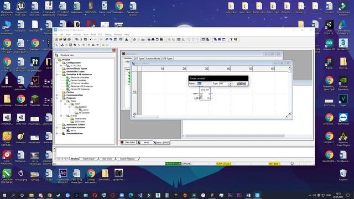354x199 pixels.
Task: Select the arrow pointer tool in the FBD toolbar
Action: point(56,45)
